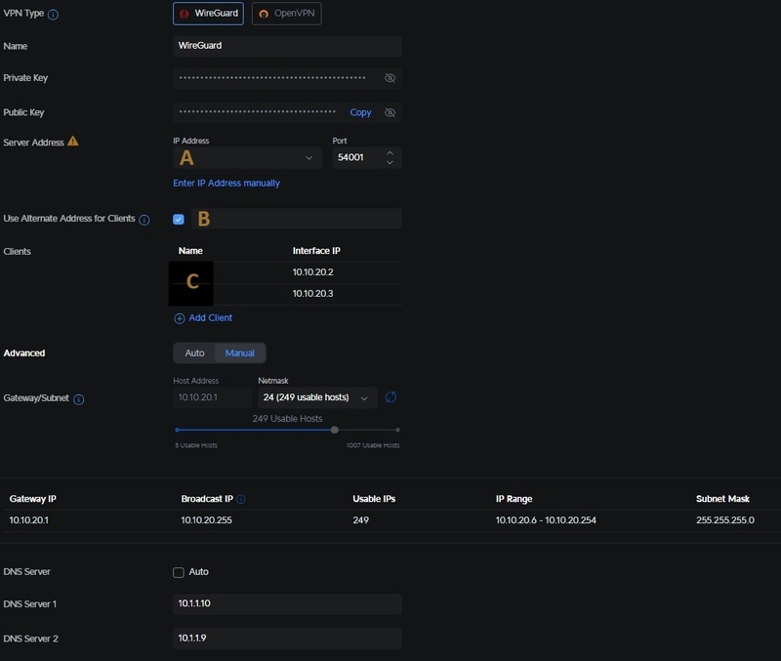781x661 pixels.
Task: Click Subnet Mask value 255.255.255.0
Action: pyautogui.click(x=724, y=520)
